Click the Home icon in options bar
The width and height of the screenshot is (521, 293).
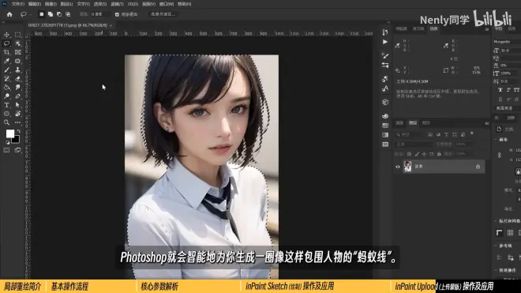(9, 14)
